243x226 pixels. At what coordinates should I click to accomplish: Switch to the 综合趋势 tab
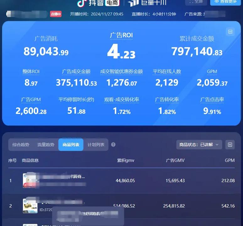(x=21, y=145)
